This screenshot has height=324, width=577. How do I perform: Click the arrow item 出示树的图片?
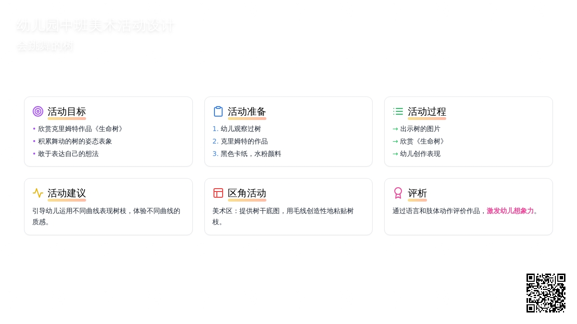pos(420,129)
